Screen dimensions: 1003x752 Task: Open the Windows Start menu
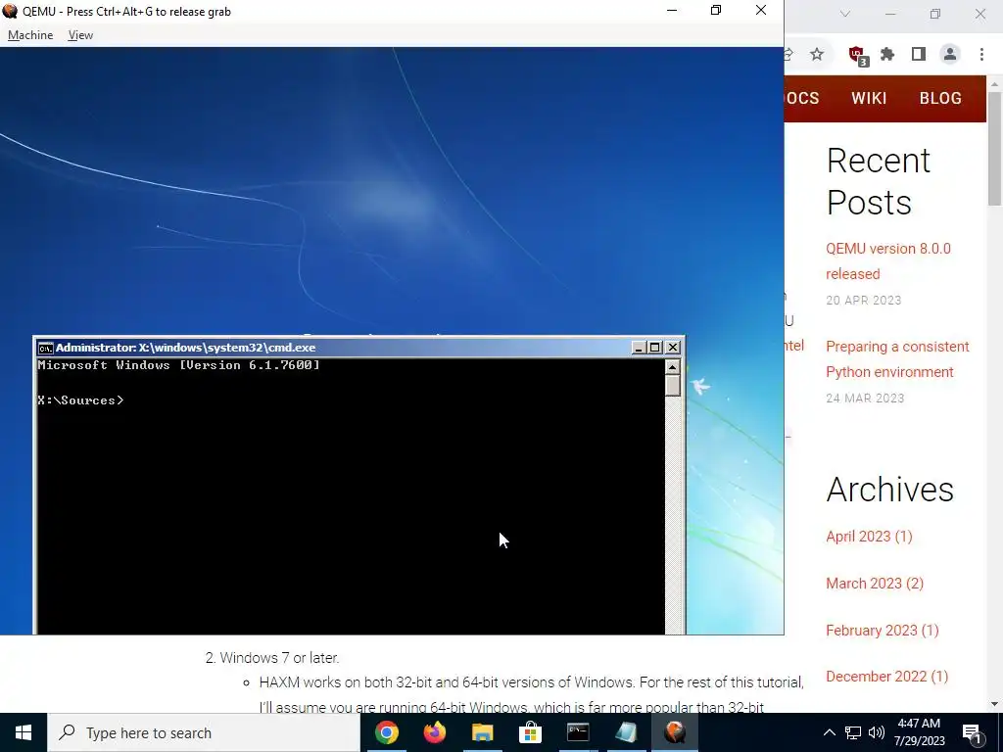coord(24,732)
